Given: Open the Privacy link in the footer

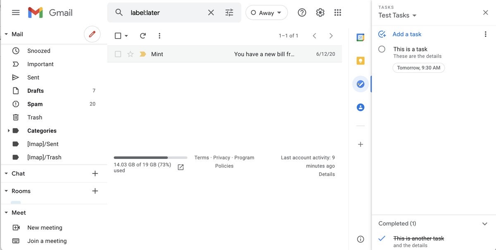Looking at the screenshot, I should tap(222, 158).
